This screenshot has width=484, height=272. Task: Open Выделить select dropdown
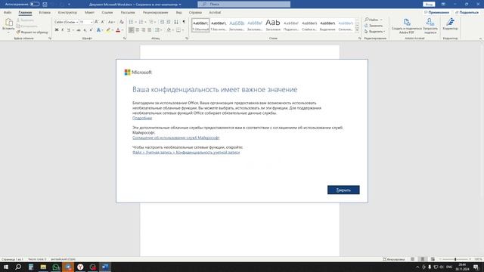375,32
